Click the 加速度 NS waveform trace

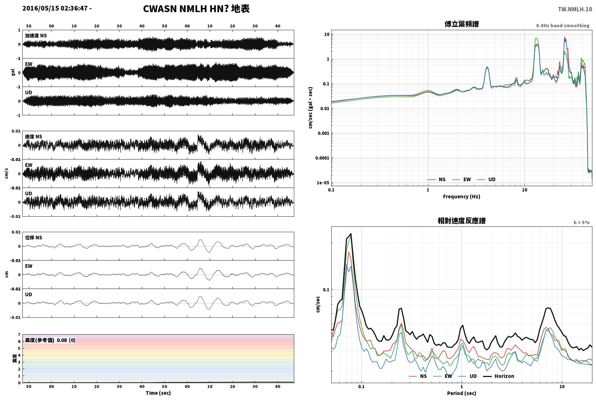tap(158, 44)
